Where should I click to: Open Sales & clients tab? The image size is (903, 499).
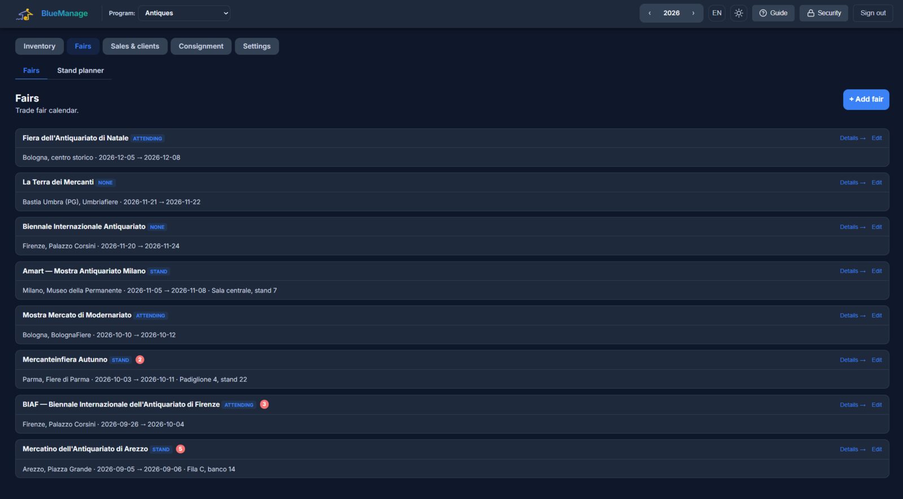135,46
